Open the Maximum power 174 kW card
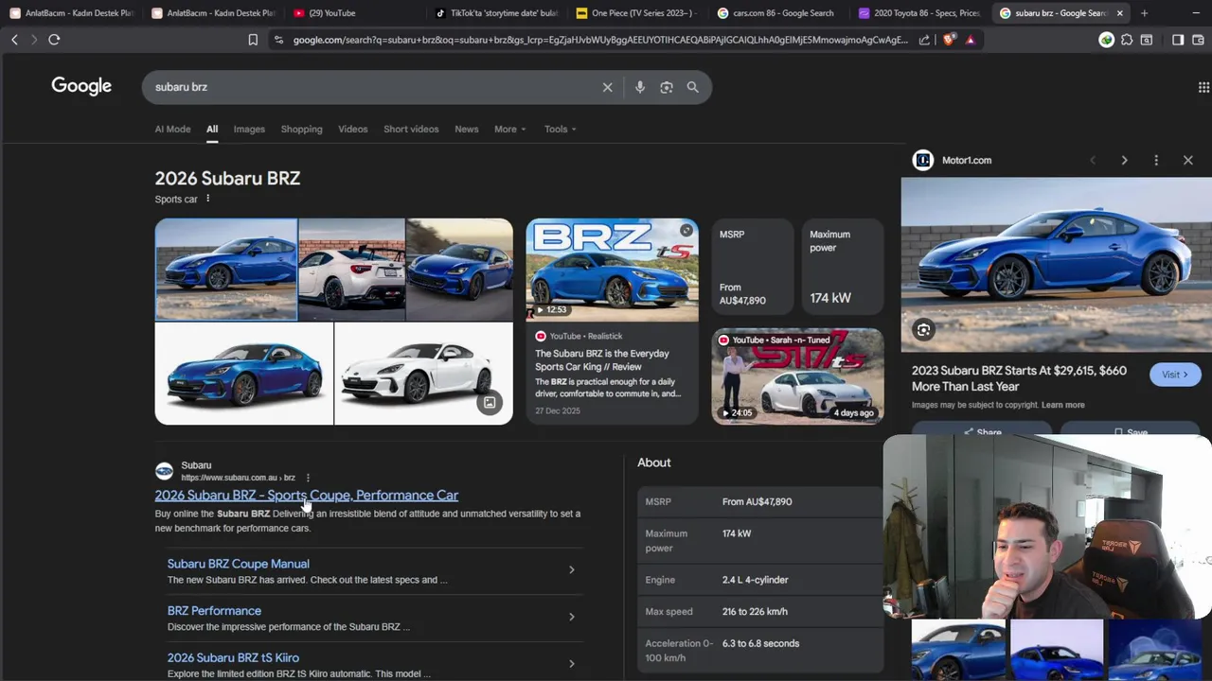The width and height of the screenshot is (1212, 681). [x=843, y=267]
